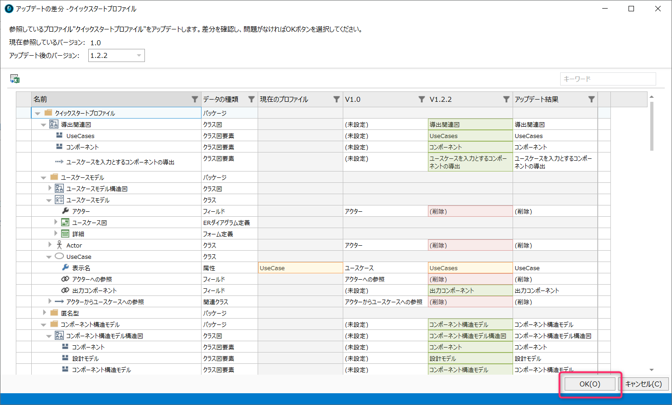Select the コンポーネント row under 導出関連図
The image size is (672, 405).
coord(313,147)
